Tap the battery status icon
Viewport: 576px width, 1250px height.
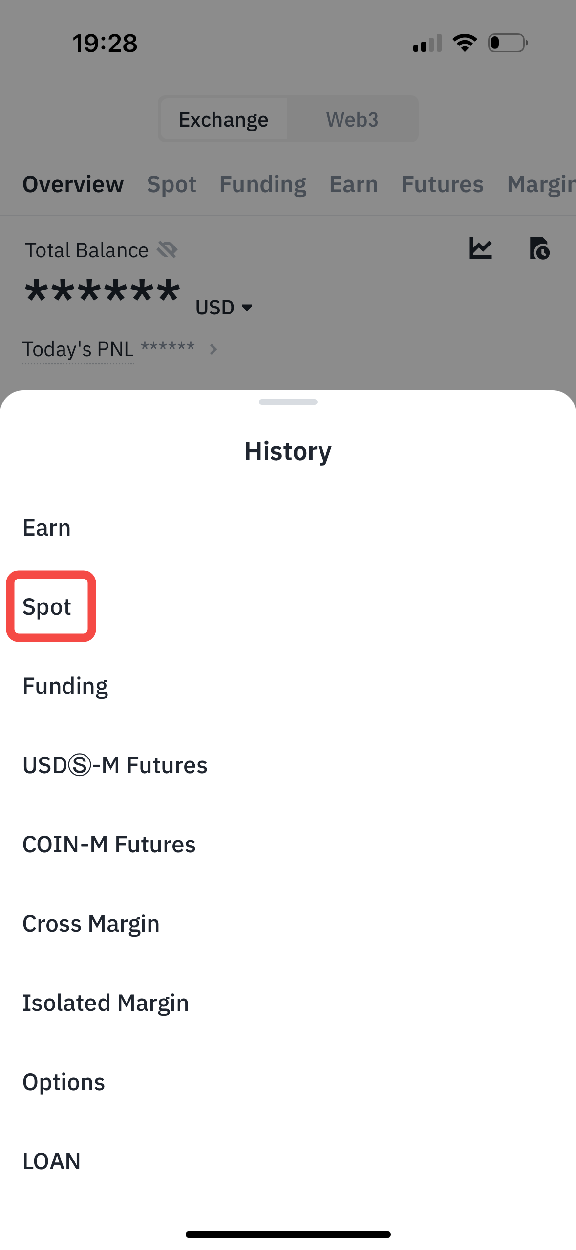pos(508,43)
